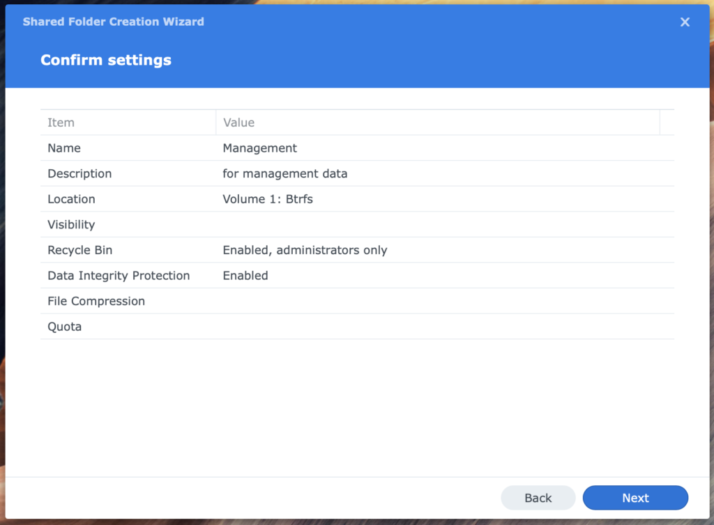The width and height of the screenshot is (714, 525).
Task: Click the Next button to proceed
Action: [x=635, y=498]
